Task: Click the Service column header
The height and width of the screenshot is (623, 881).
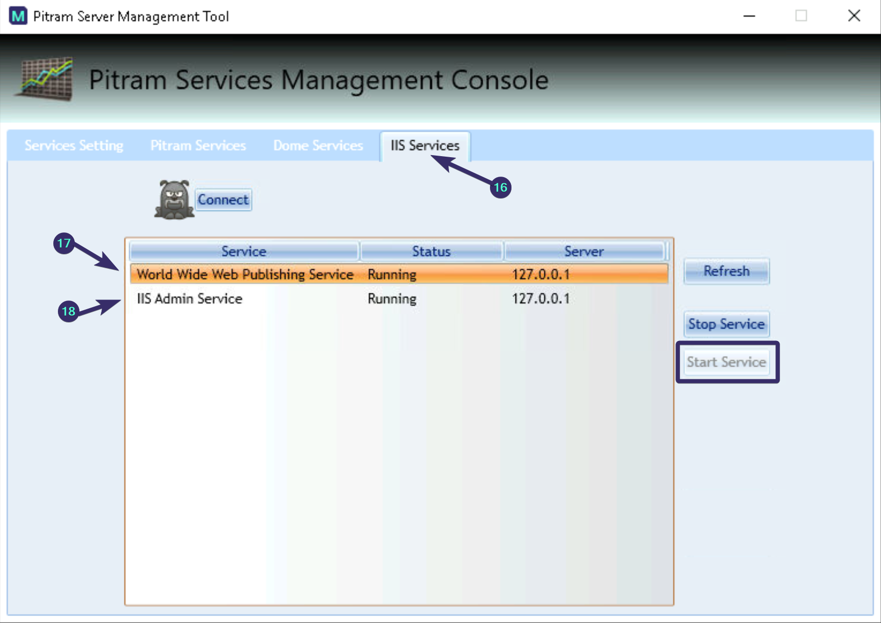Action: tap(243, 251)
